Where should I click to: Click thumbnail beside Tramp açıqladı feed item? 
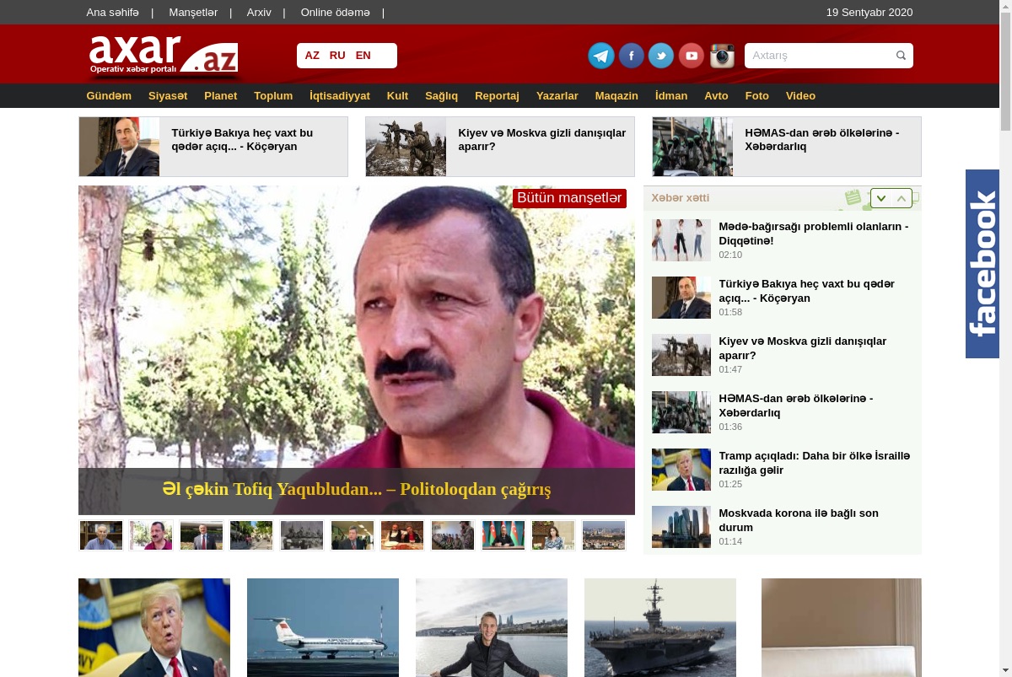pyautogui.click(x=681, y=470)
